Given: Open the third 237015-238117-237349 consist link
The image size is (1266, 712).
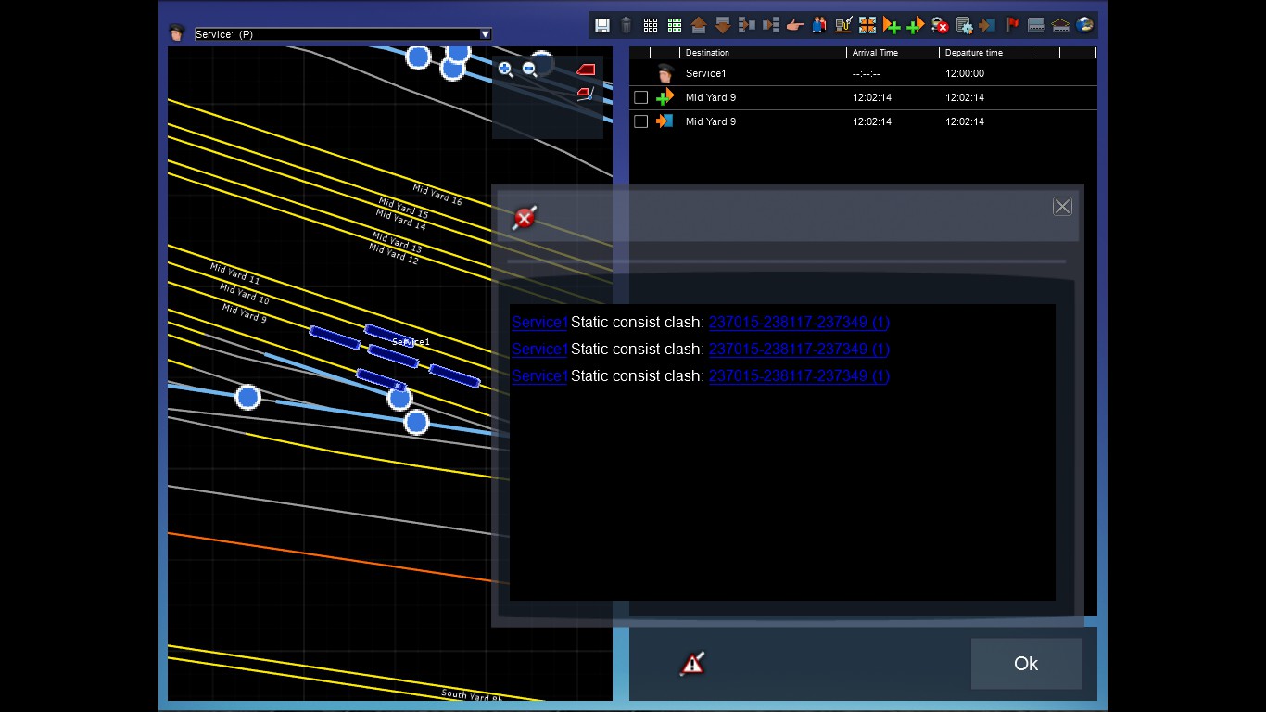Looking at the screenshot, I should pos(799,375).
